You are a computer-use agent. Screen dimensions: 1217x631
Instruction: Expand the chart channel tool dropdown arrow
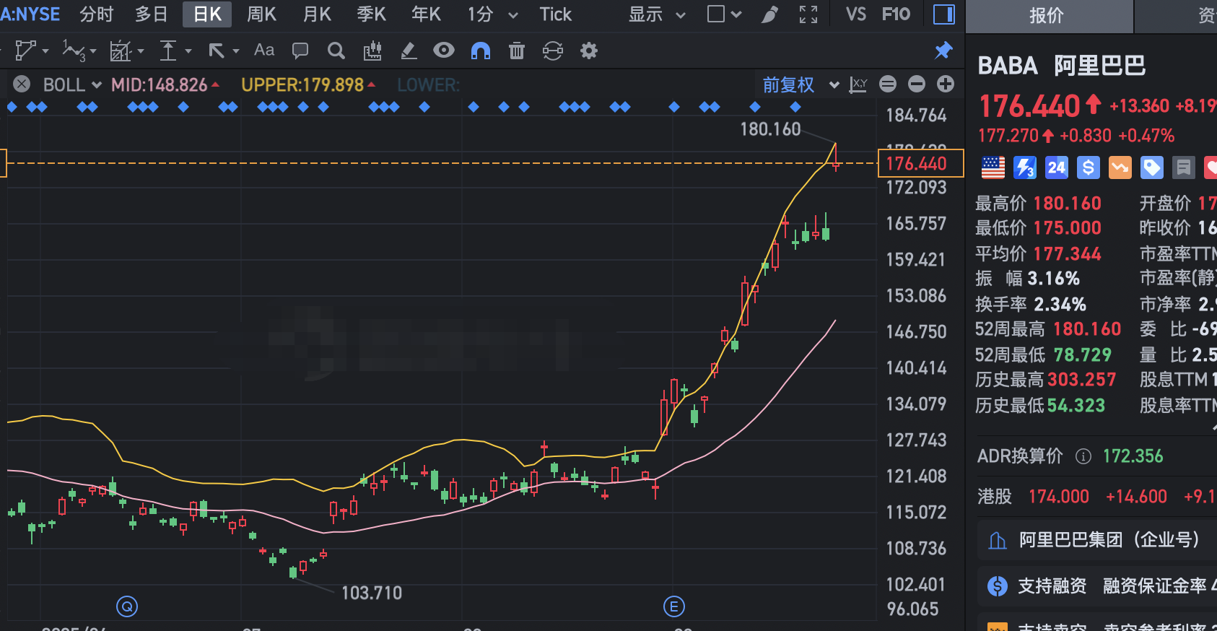141,51
